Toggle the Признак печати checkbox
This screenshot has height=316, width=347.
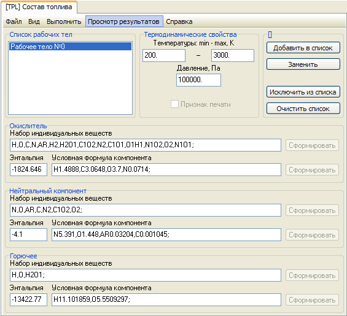[x=174, y=104]
